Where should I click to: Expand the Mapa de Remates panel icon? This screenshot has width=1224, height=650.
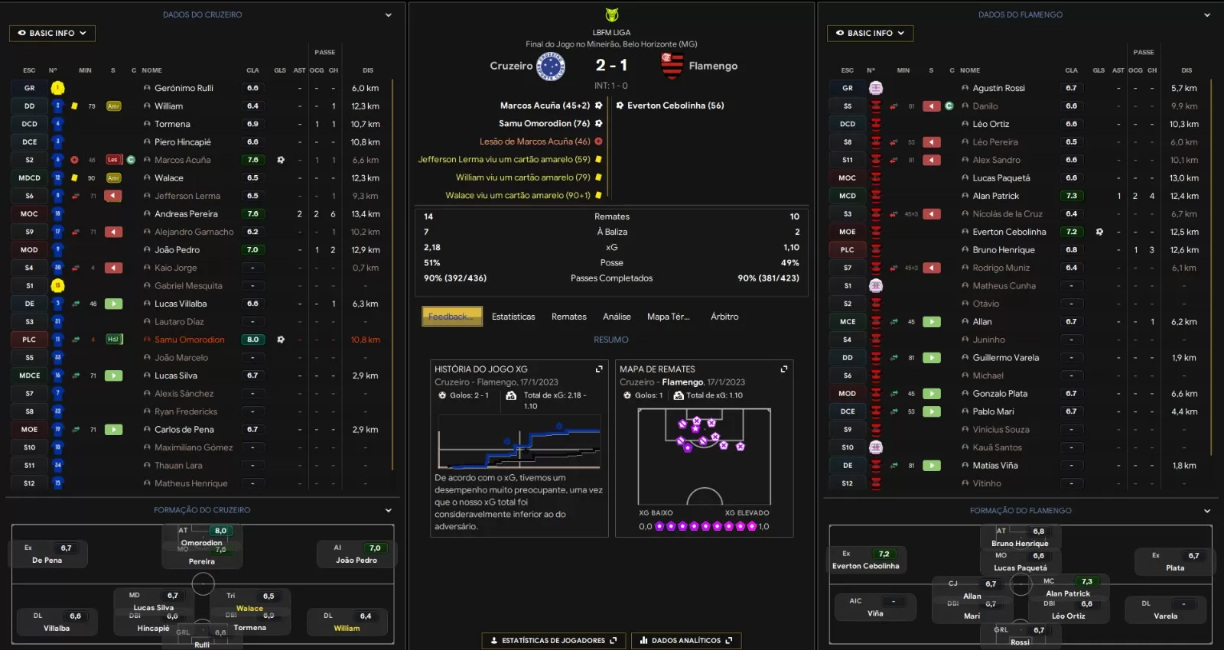[x=783, y=369]
